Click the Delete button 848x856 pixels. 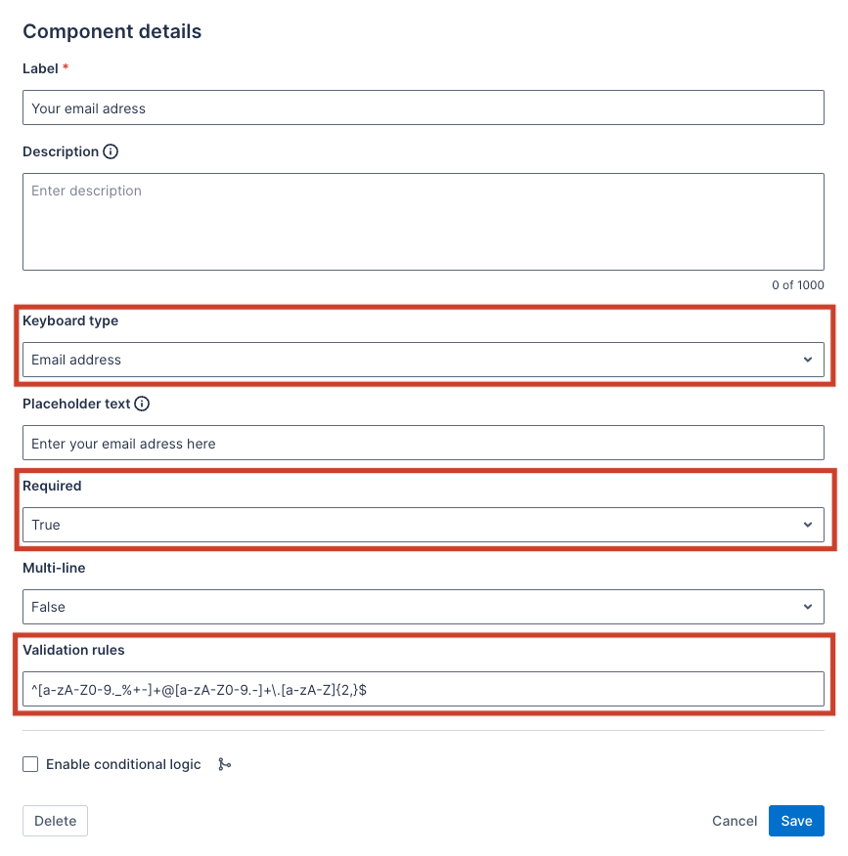[55, 821]
